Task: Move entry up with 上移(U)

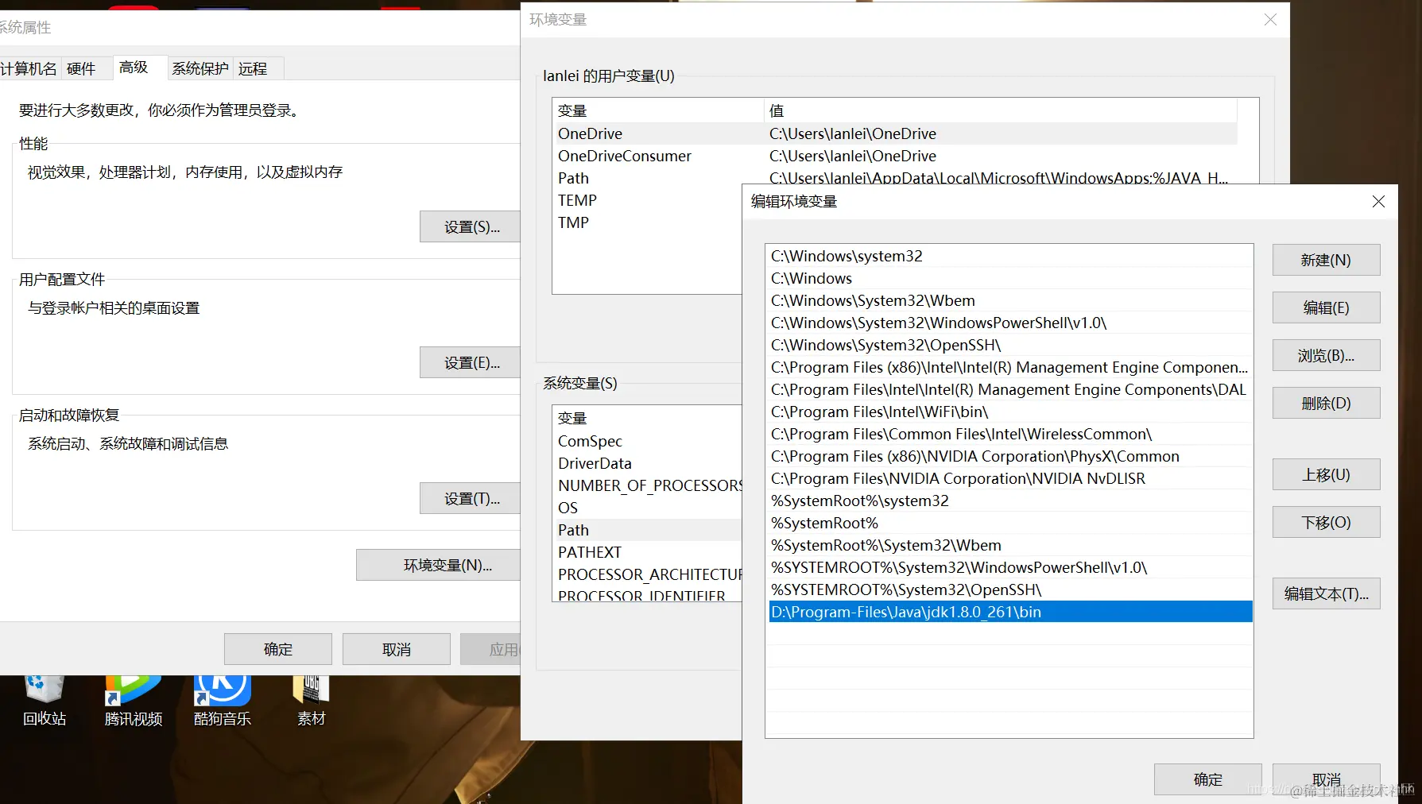Action: click(1326, 474)
